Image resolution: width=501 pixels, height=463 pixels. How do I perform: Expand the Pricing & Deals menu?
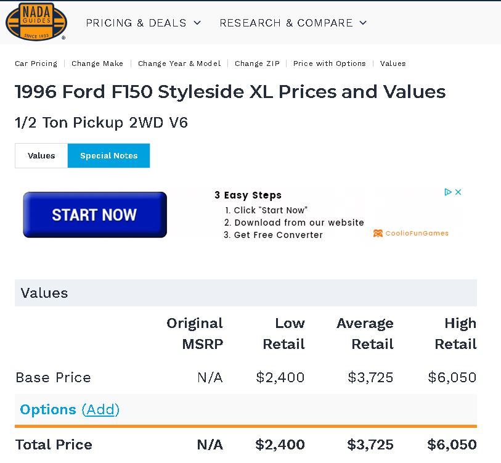tap(136, 23)
